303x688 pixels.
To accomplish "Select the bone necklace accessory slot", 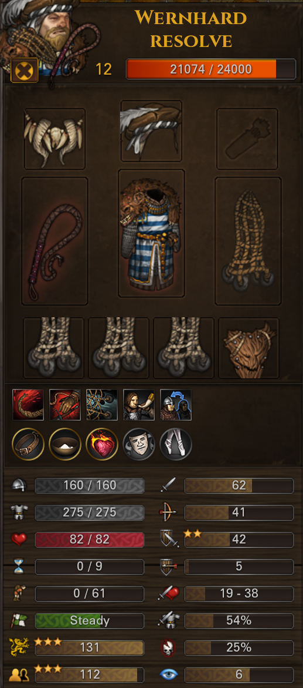I will pyautogui.click(x=55, y=139).
